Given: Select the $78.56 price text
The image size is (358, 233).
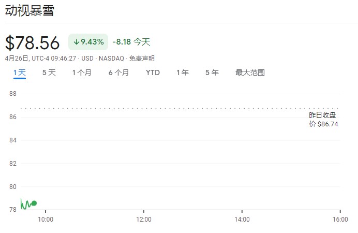Looking at the screenshot, I should 32,42.
